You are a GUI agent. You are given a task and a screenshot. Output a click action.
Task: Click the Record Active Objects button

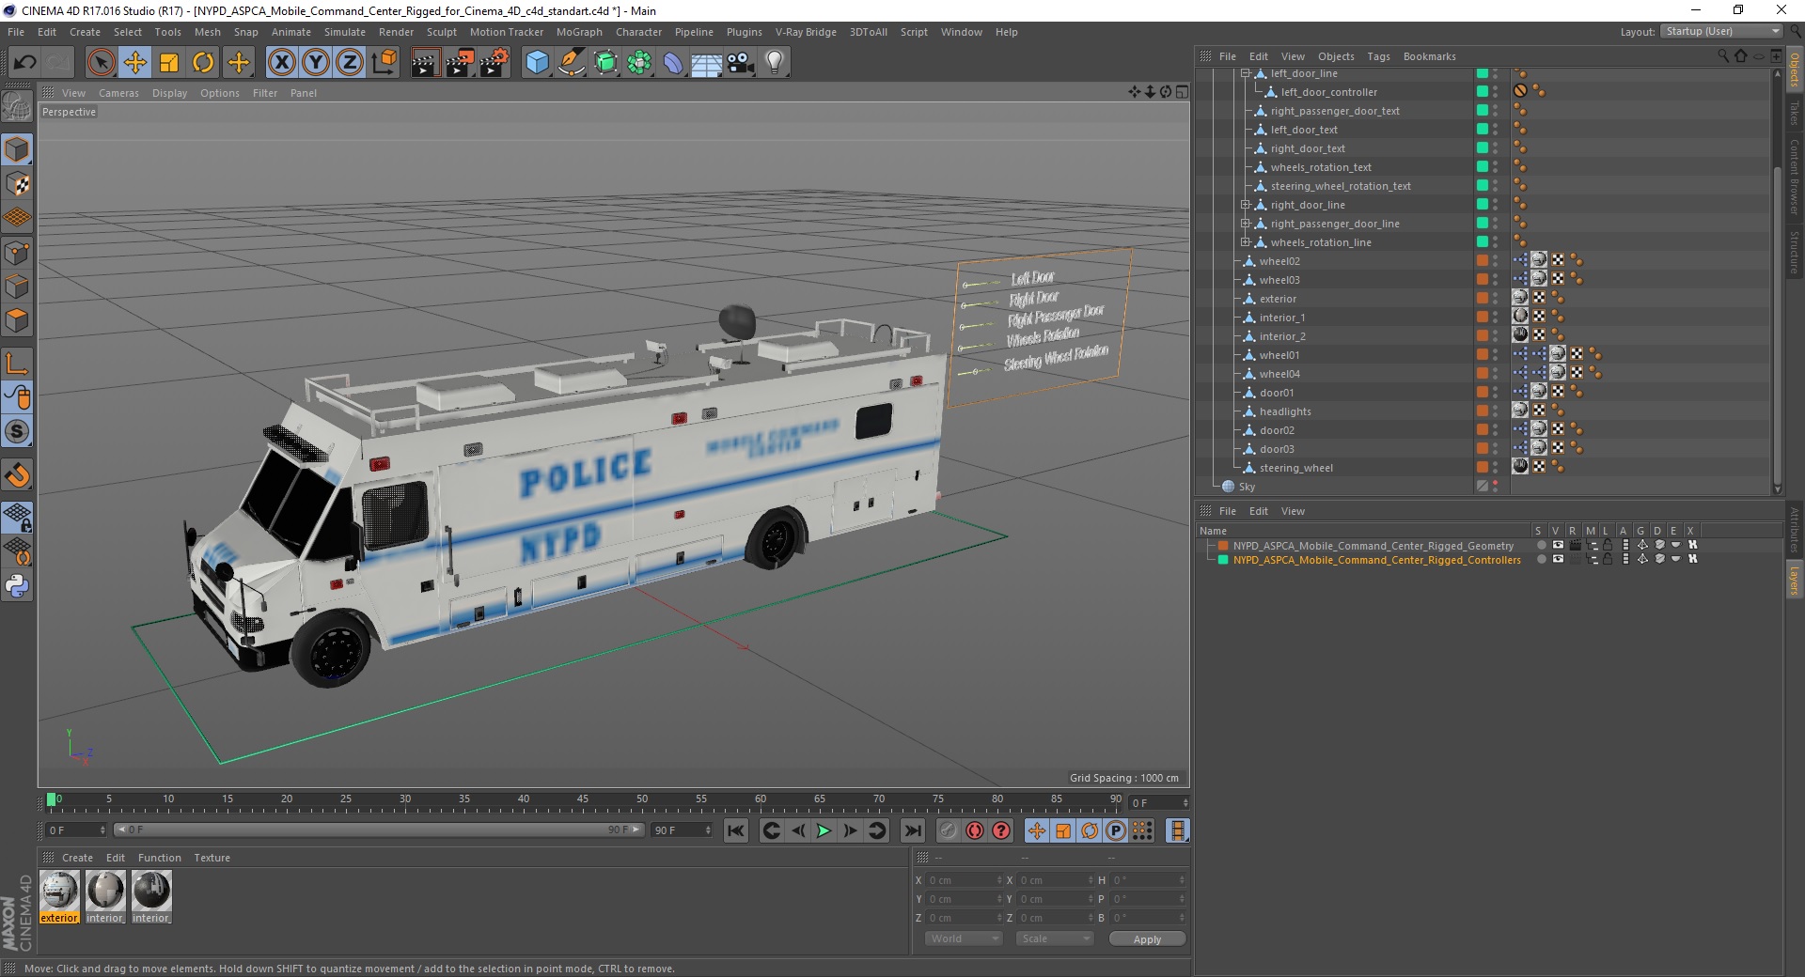coord(948,830)
